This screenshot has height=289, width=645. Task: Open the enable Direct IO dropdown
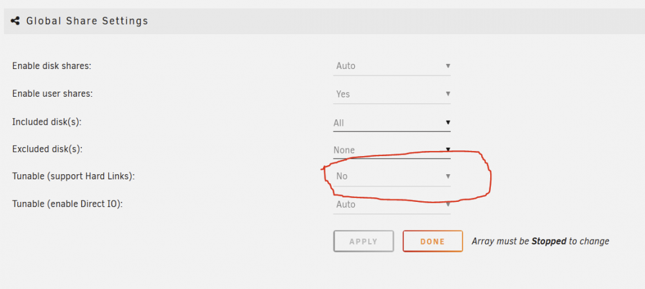point(392,204)
